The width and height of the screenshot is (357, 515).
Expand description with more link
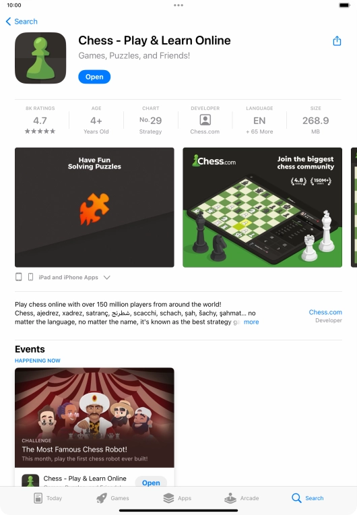[251, 322]
